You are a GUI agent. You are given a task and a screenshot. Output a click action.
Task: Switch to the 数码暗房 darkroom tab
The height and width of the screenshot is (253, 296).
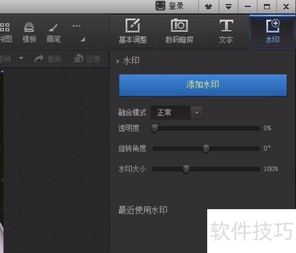tap(179, 31)
